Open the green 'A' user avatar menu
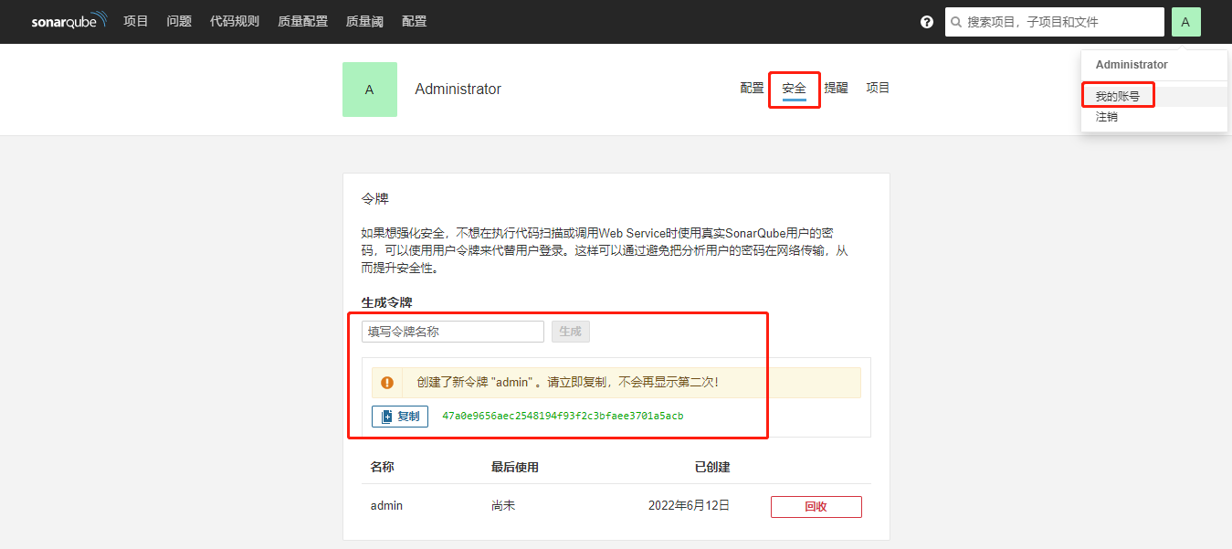Screen dimensions: 1232x549 click(1185, 22)
